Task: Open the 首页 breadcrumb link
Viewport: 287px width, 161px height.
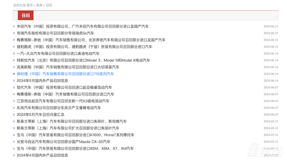Action: 30,5
